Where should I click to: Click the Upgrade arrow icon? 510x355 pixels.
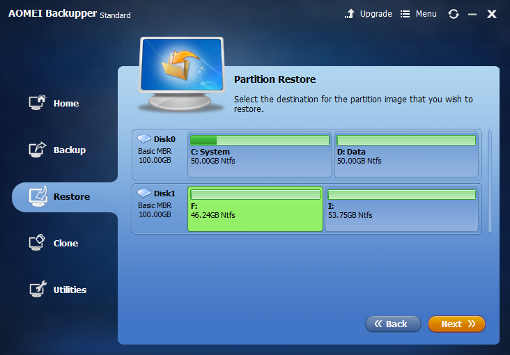click(350, 14)
